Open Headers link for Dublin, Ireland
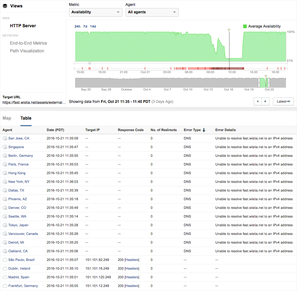This screenshot has height=291, width=297. (x=132, y=268)
